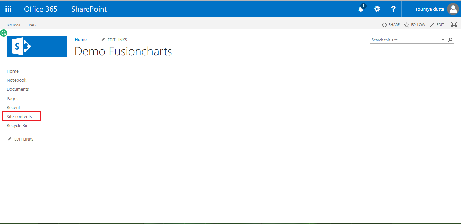Open the full-screen focus mode icon

(454, 24)
